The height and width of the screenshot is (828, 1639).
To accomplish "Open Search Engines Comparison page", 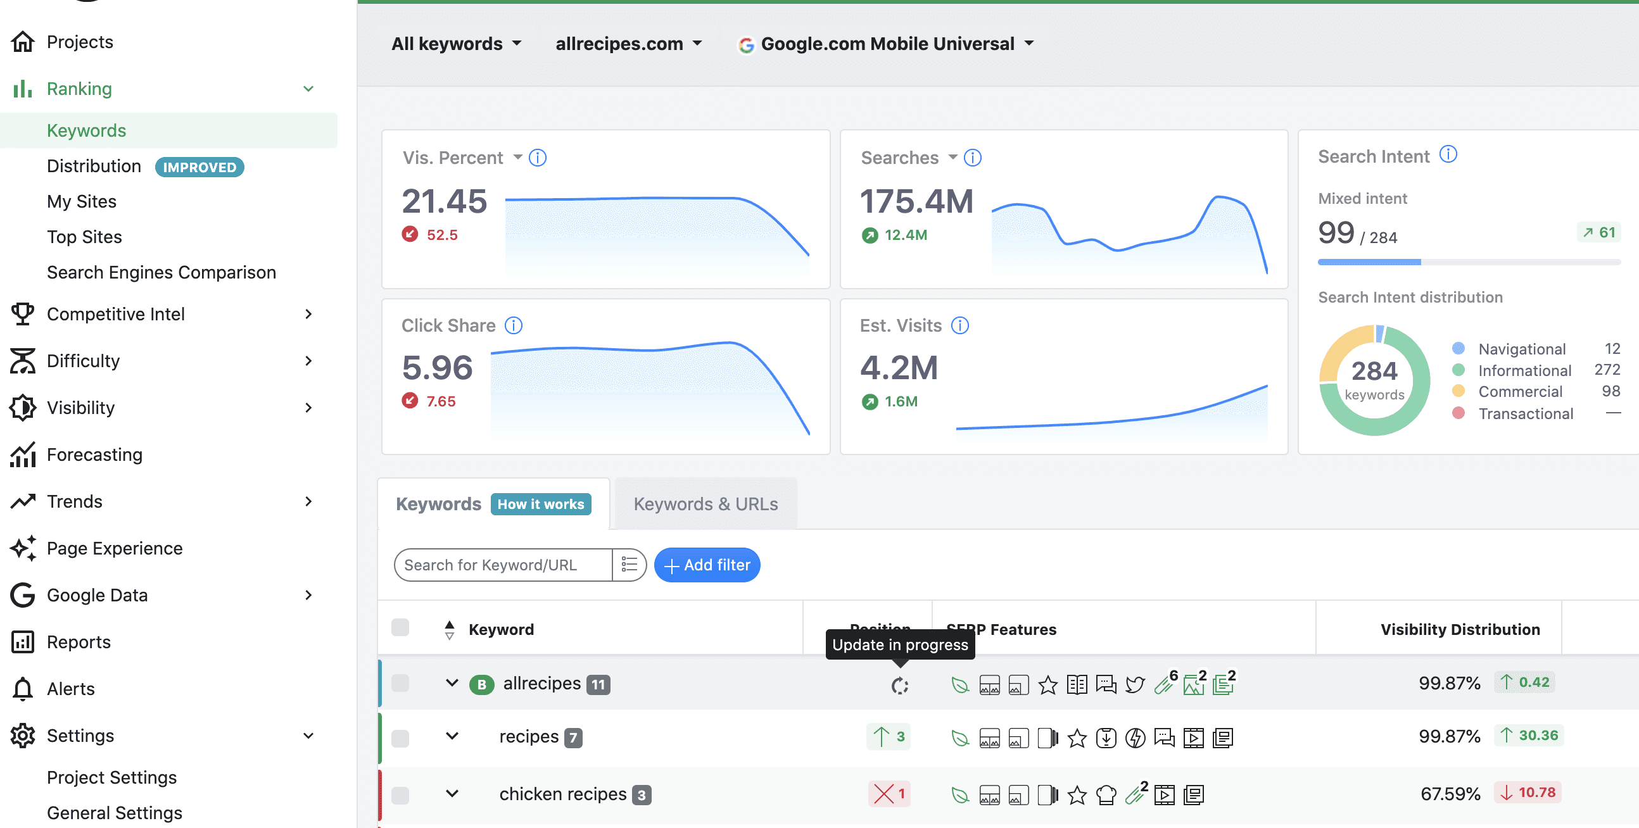I will click(x=161, y=272).
